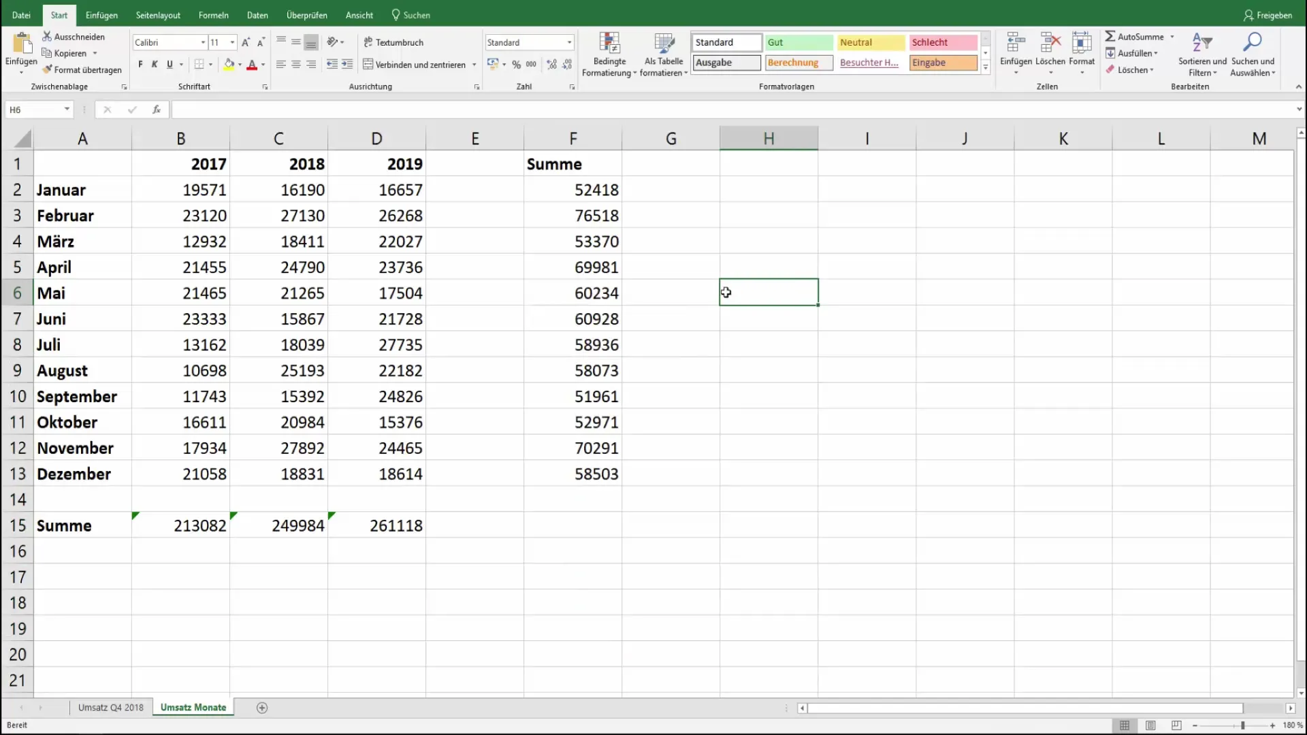Click the AutoSumme sigma icon
Viewport: 1307px width, 735px height.
[1110, 37]
